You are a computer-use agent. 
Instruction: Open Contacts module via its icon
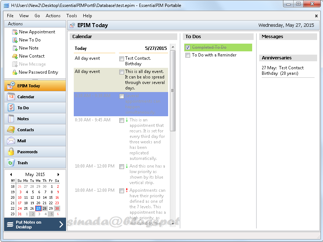11,129
